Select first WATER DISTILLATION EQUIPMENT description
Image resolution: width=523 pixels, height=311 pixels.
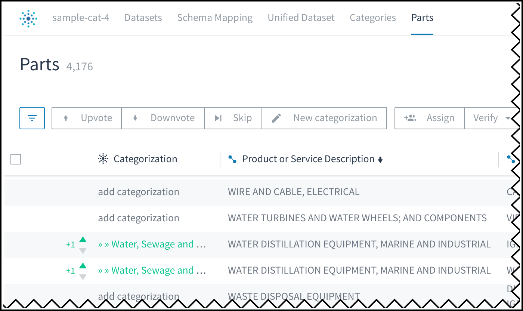pos(359,244)
